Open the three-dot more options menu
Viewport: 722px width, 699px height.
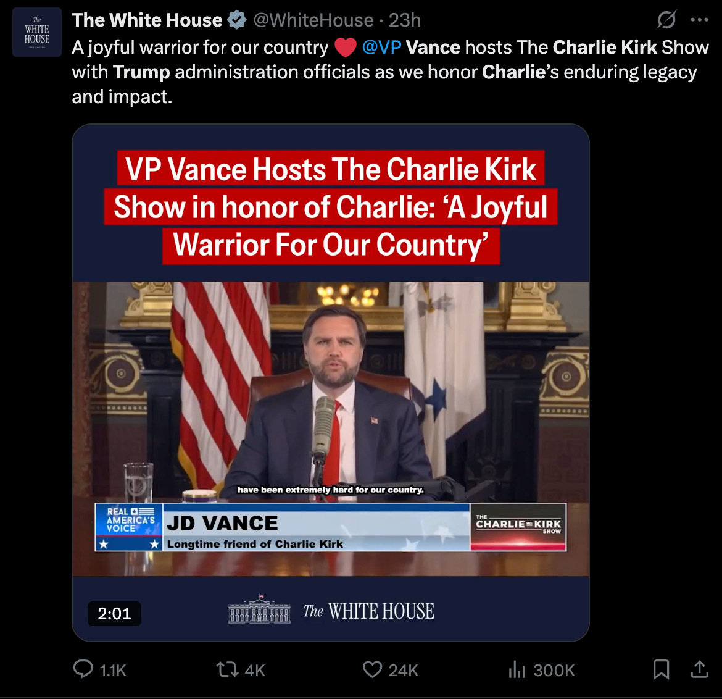click(x=699, y=19)
